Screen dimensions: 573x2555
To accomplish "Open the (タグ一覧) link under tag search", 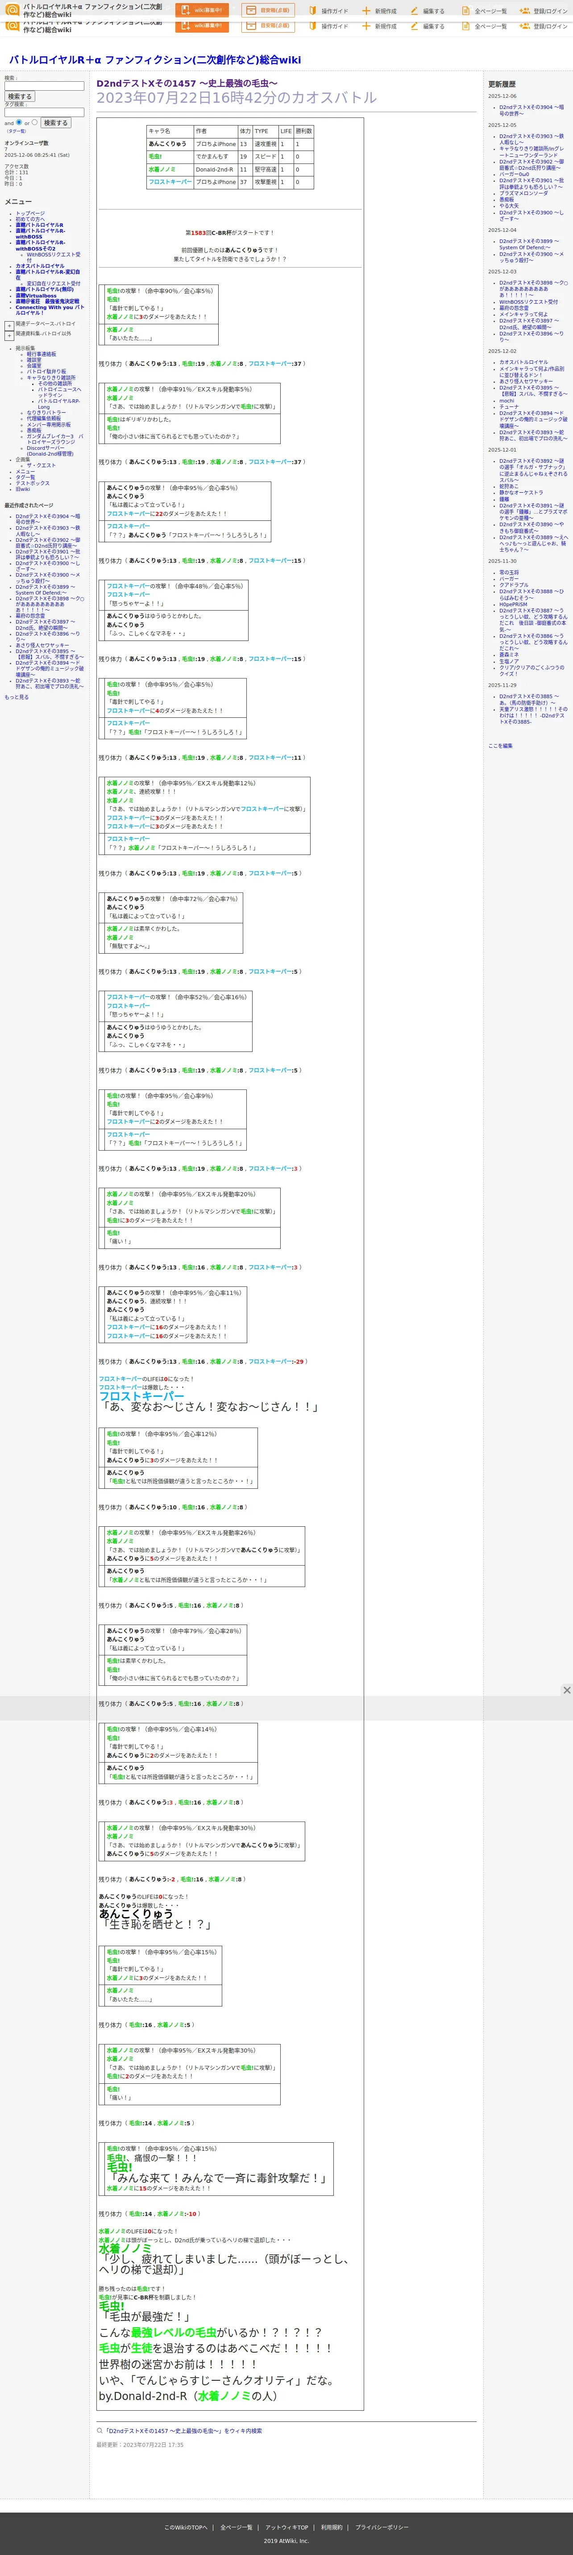I will [x=16, y=131].
